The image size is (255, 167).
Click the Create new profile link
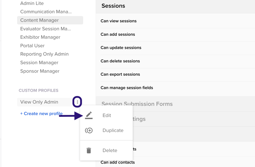coord(41,113)
